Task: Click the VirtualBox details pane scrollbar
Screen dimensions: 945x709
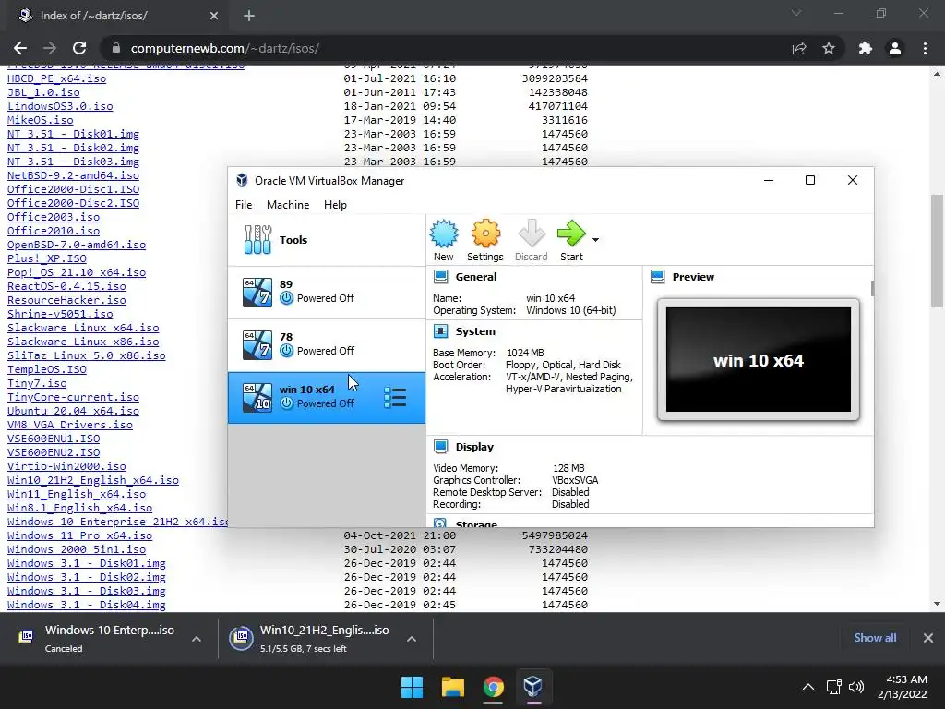Action: 872,288
